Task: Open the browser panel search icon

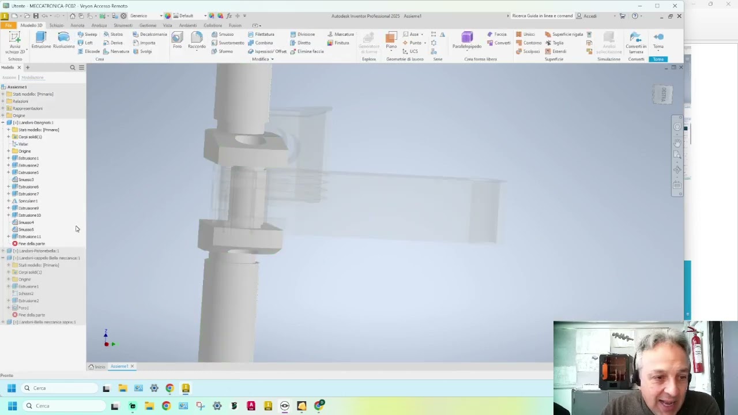Action: click(73, 67)
